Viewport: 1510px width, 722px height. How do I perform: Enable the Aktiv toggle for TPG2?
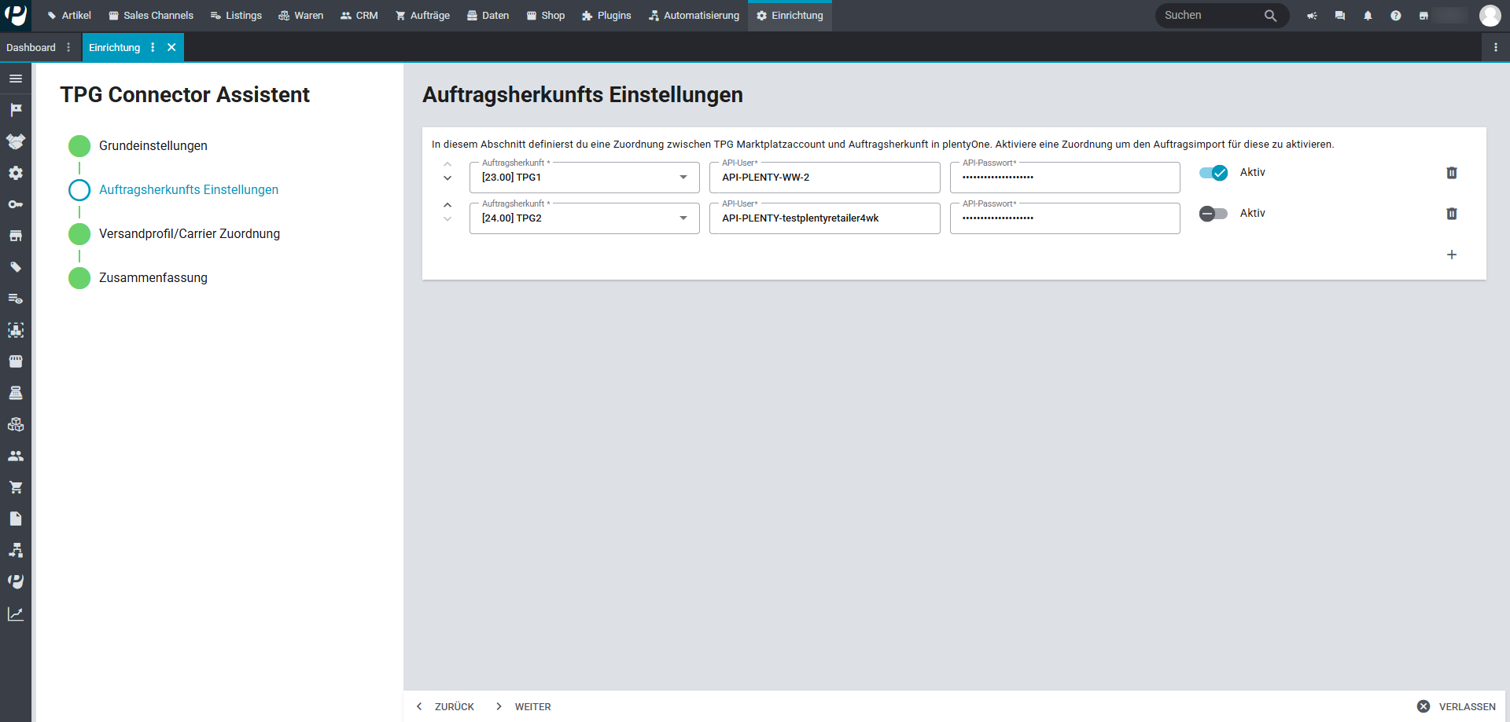click(1214, 214)
